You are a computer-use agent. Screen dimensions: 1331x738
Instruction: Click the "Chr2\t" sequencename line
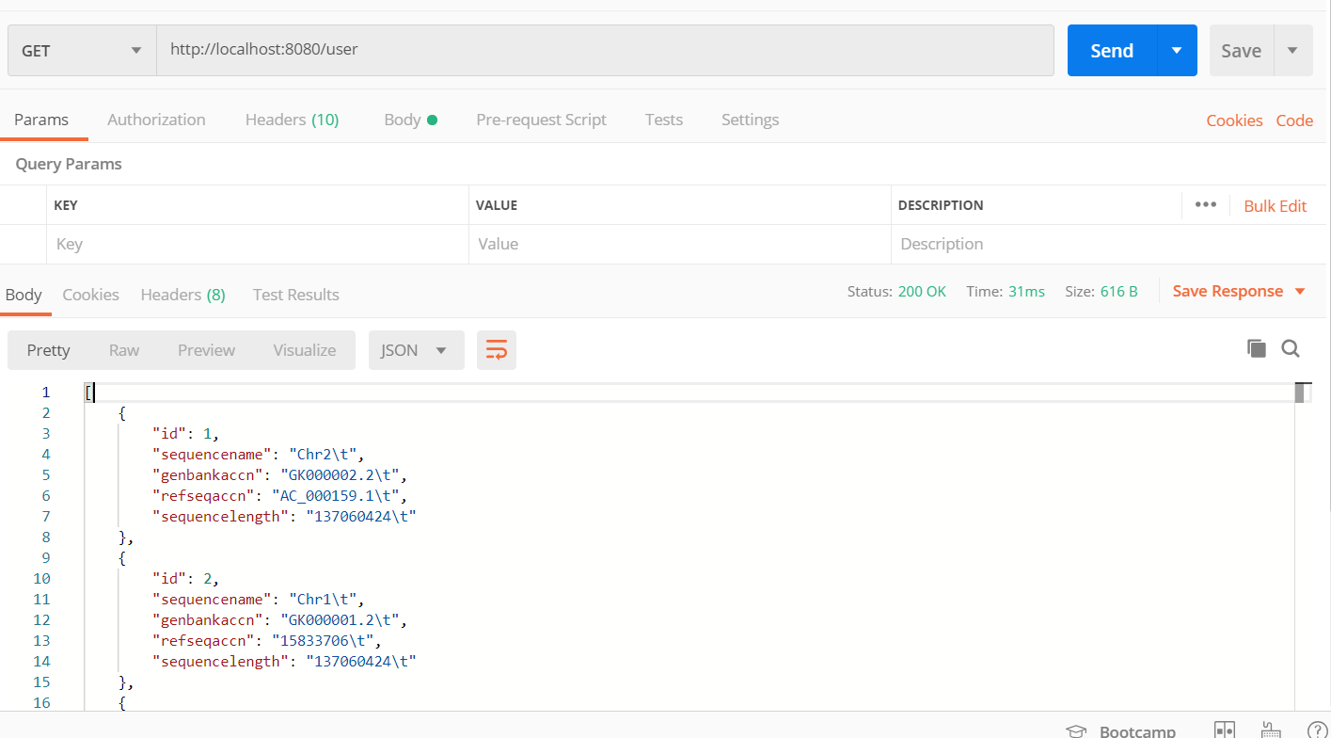point(258,455)
